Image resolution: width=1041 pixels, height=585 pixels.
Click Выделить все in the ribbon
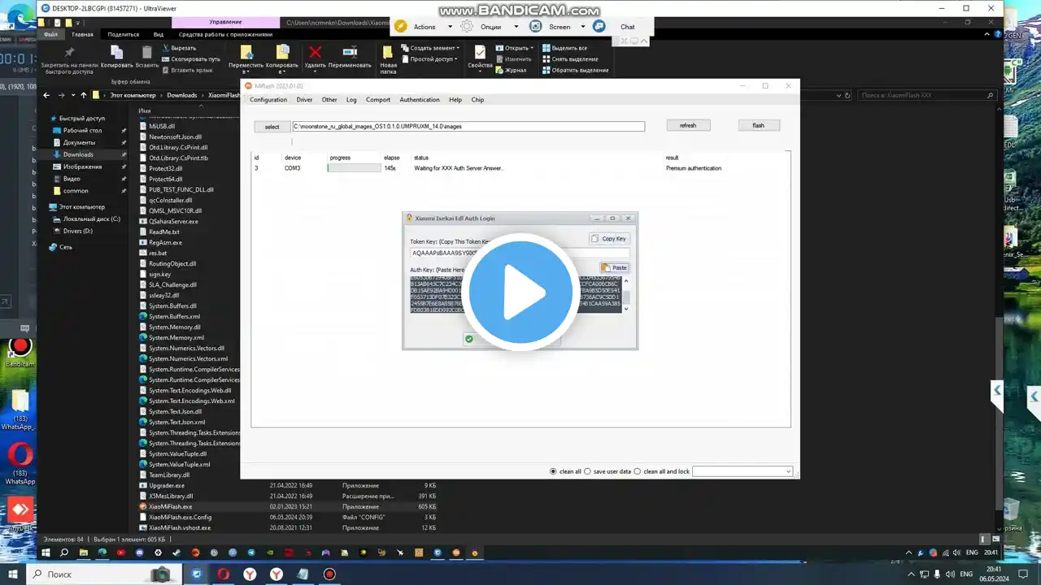tap(564, 48)
